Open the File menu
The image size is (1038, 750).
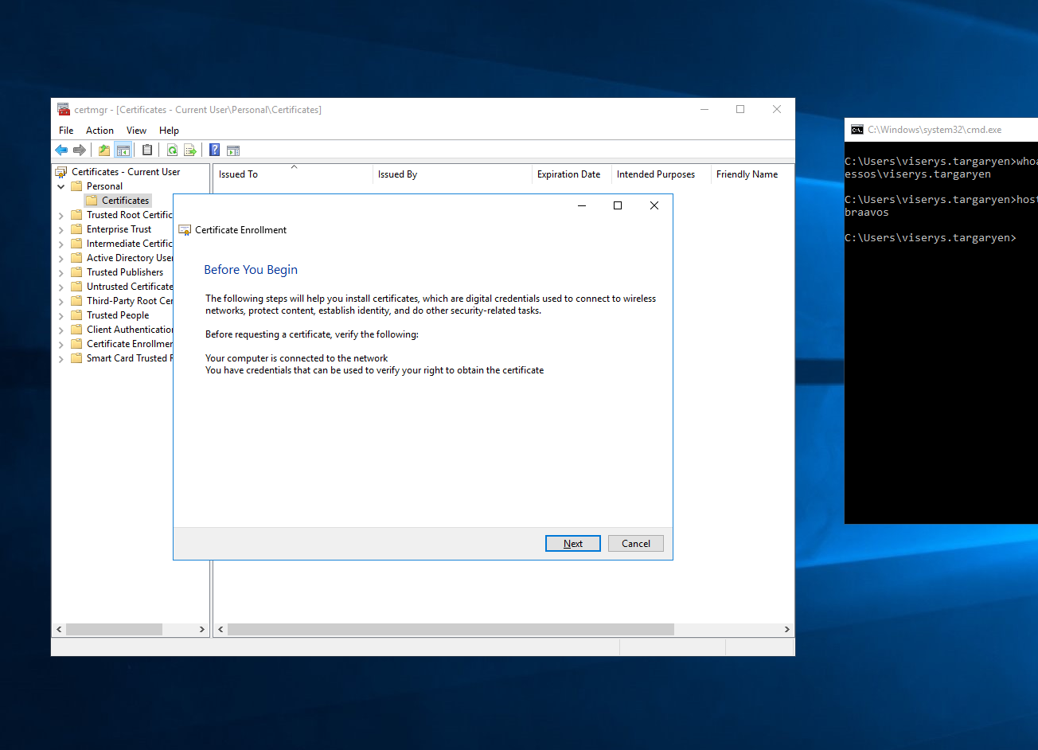pyautogui.click(x=66, y=130)
